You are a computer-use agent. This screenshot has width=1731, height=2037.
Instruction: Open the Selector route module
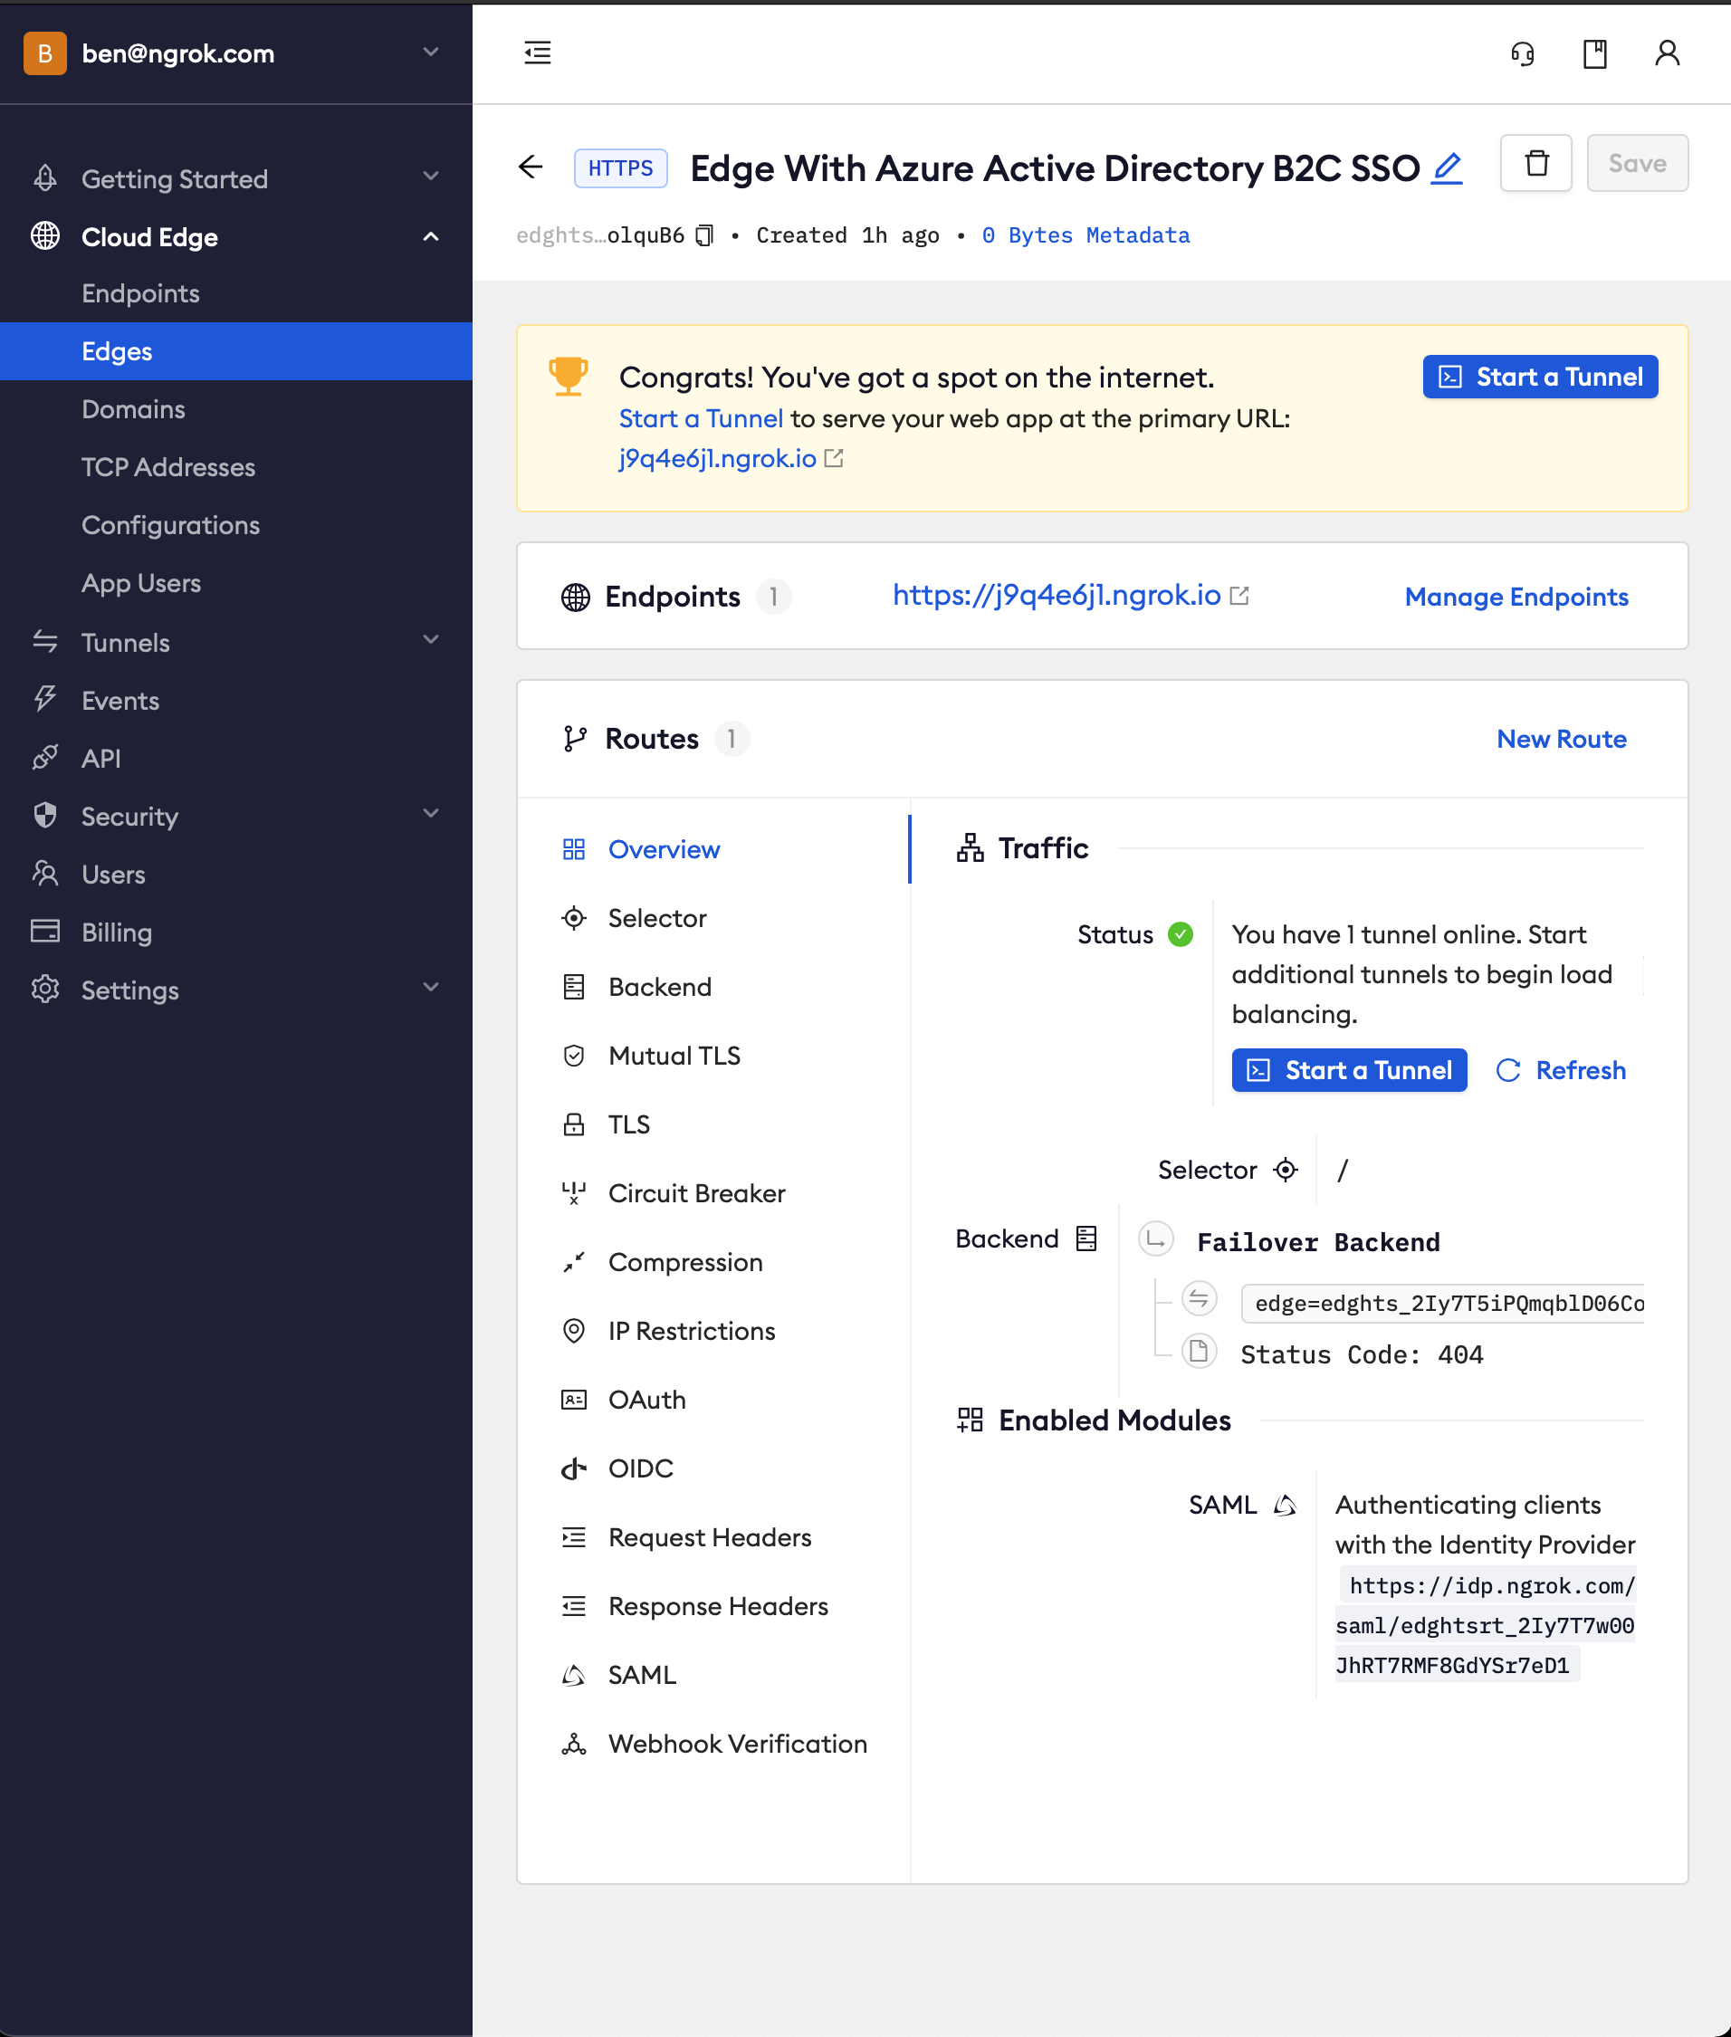(713, 918)
